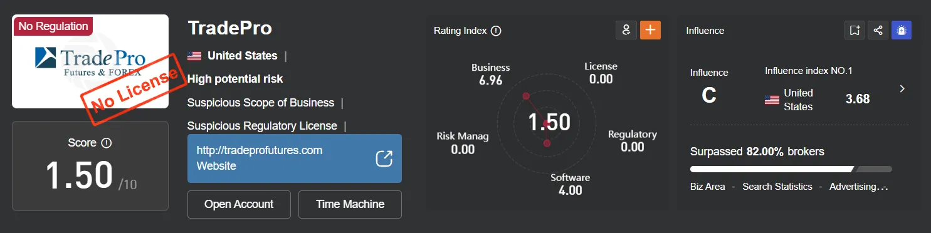Click the Suspicious Regulatory License label

(x=262, y=126)
